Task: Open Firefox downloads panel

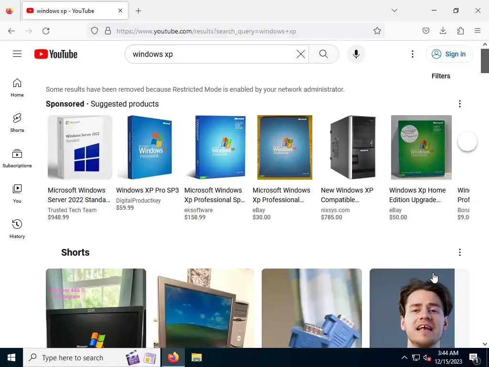Action: point(443,31)
